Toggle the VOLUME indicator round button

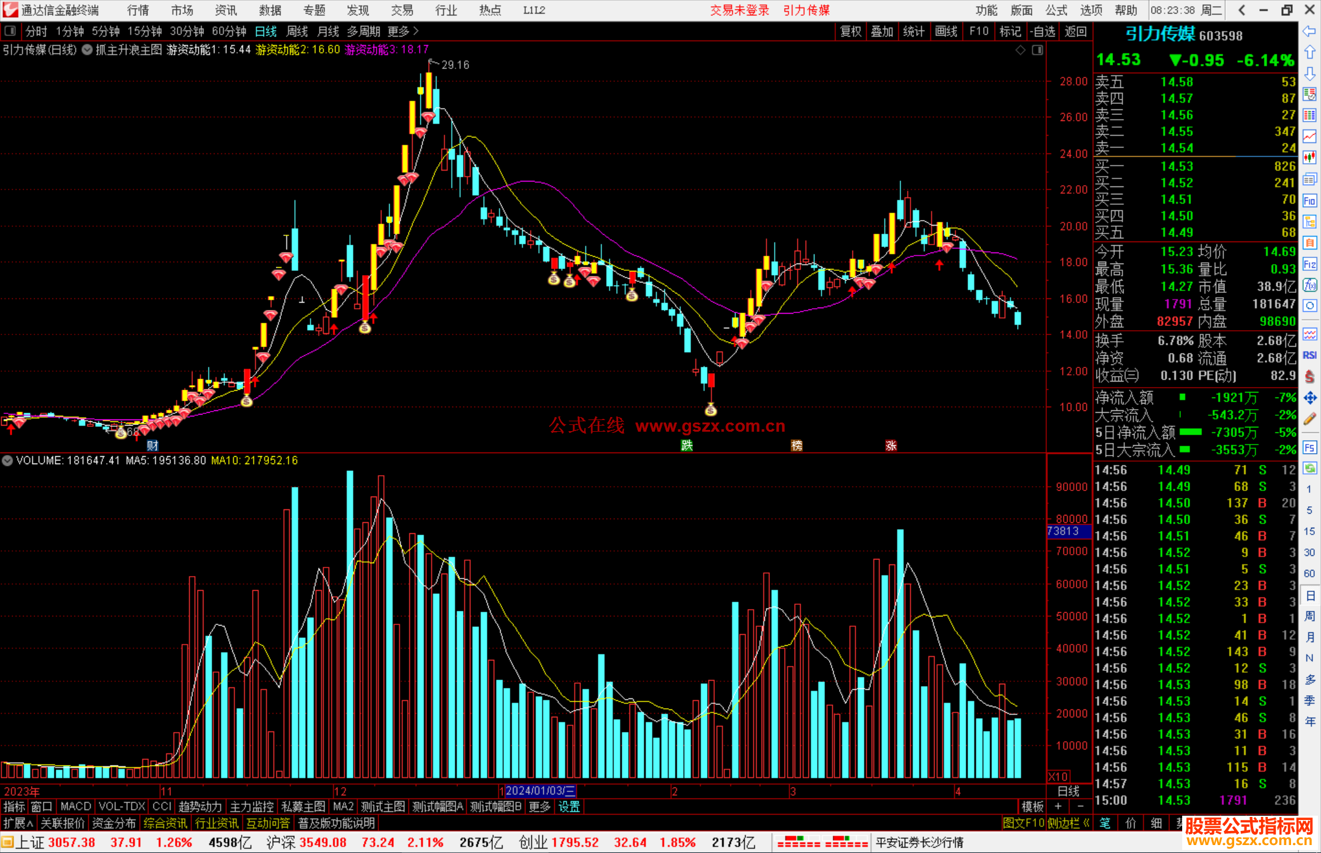click(x=7, y=460)
